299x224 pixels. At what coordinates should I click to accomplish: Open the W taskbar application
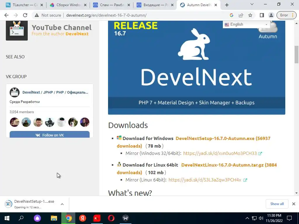click(x=126, y=218)
